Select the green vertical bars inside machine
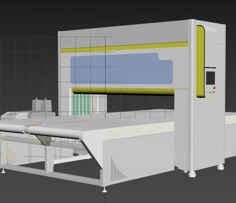The image size is (236, 203). point(81,104)
